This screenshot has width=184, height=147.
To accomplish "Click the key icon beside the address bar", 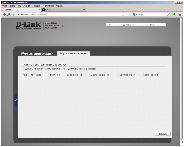I will [9, 15].
